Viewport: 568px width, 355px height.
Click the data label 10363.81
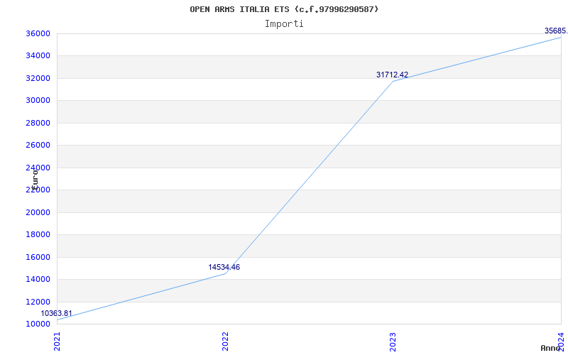[x=56, y=314]
